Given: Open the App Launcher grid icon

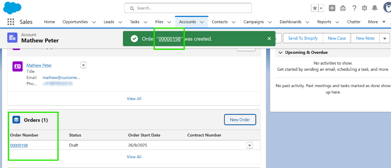Looking at the screenshot, I should point(11,22).
